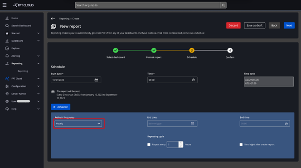Click the Dashboard bar chart icon
This screenshot has width=301, height=168.
[7, 41]
